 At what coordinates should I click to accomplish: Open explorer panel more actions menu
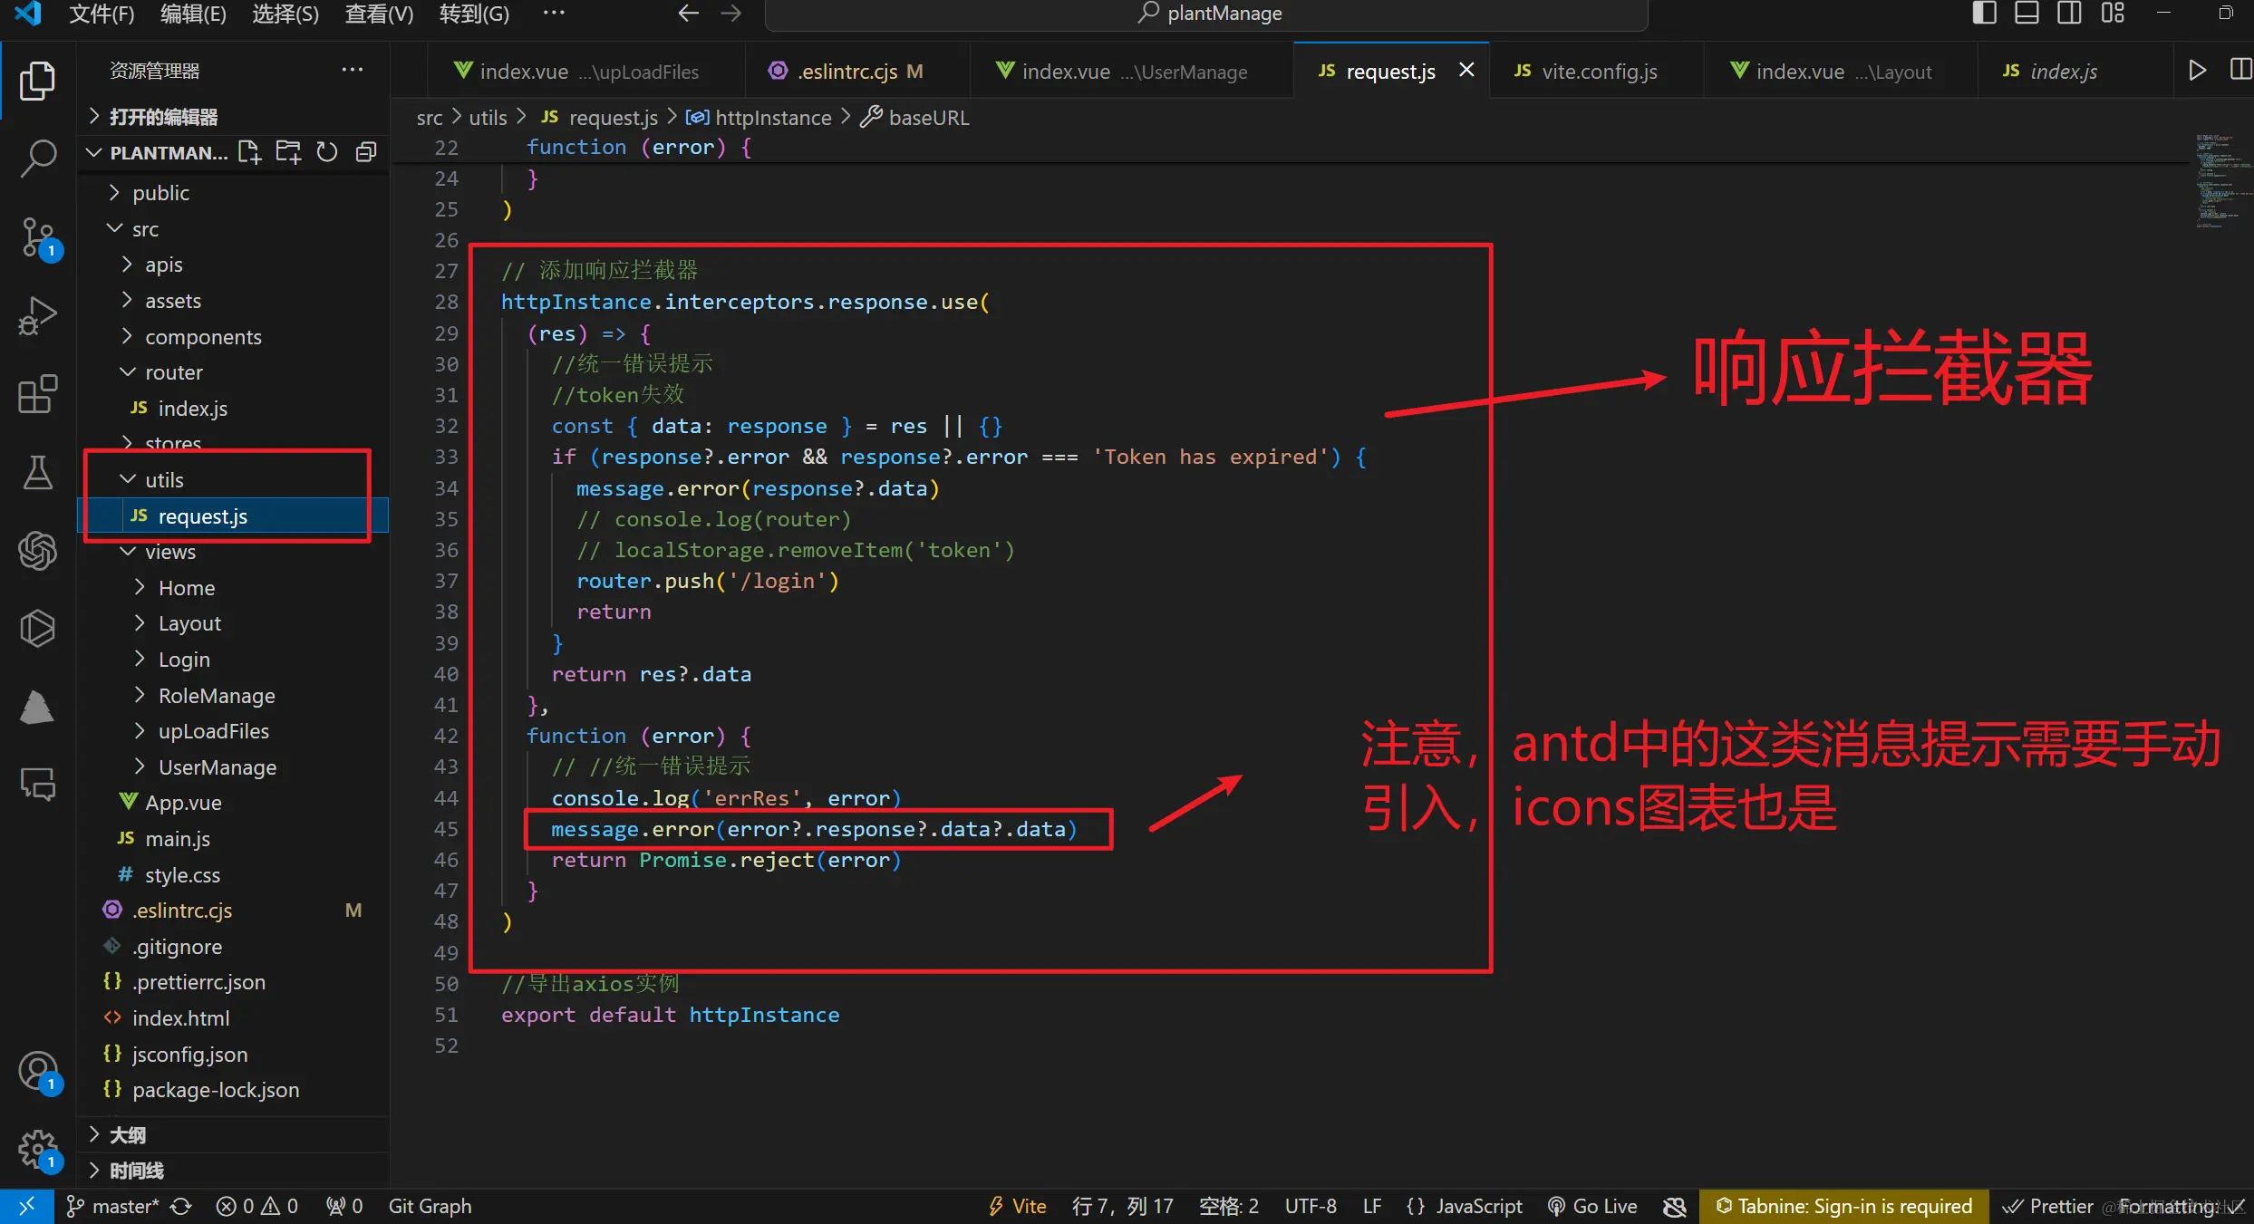[352, 70]
